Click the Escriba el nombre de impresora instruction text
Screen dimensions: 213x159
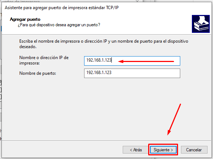pyautogui.click(x=104, y=44)
